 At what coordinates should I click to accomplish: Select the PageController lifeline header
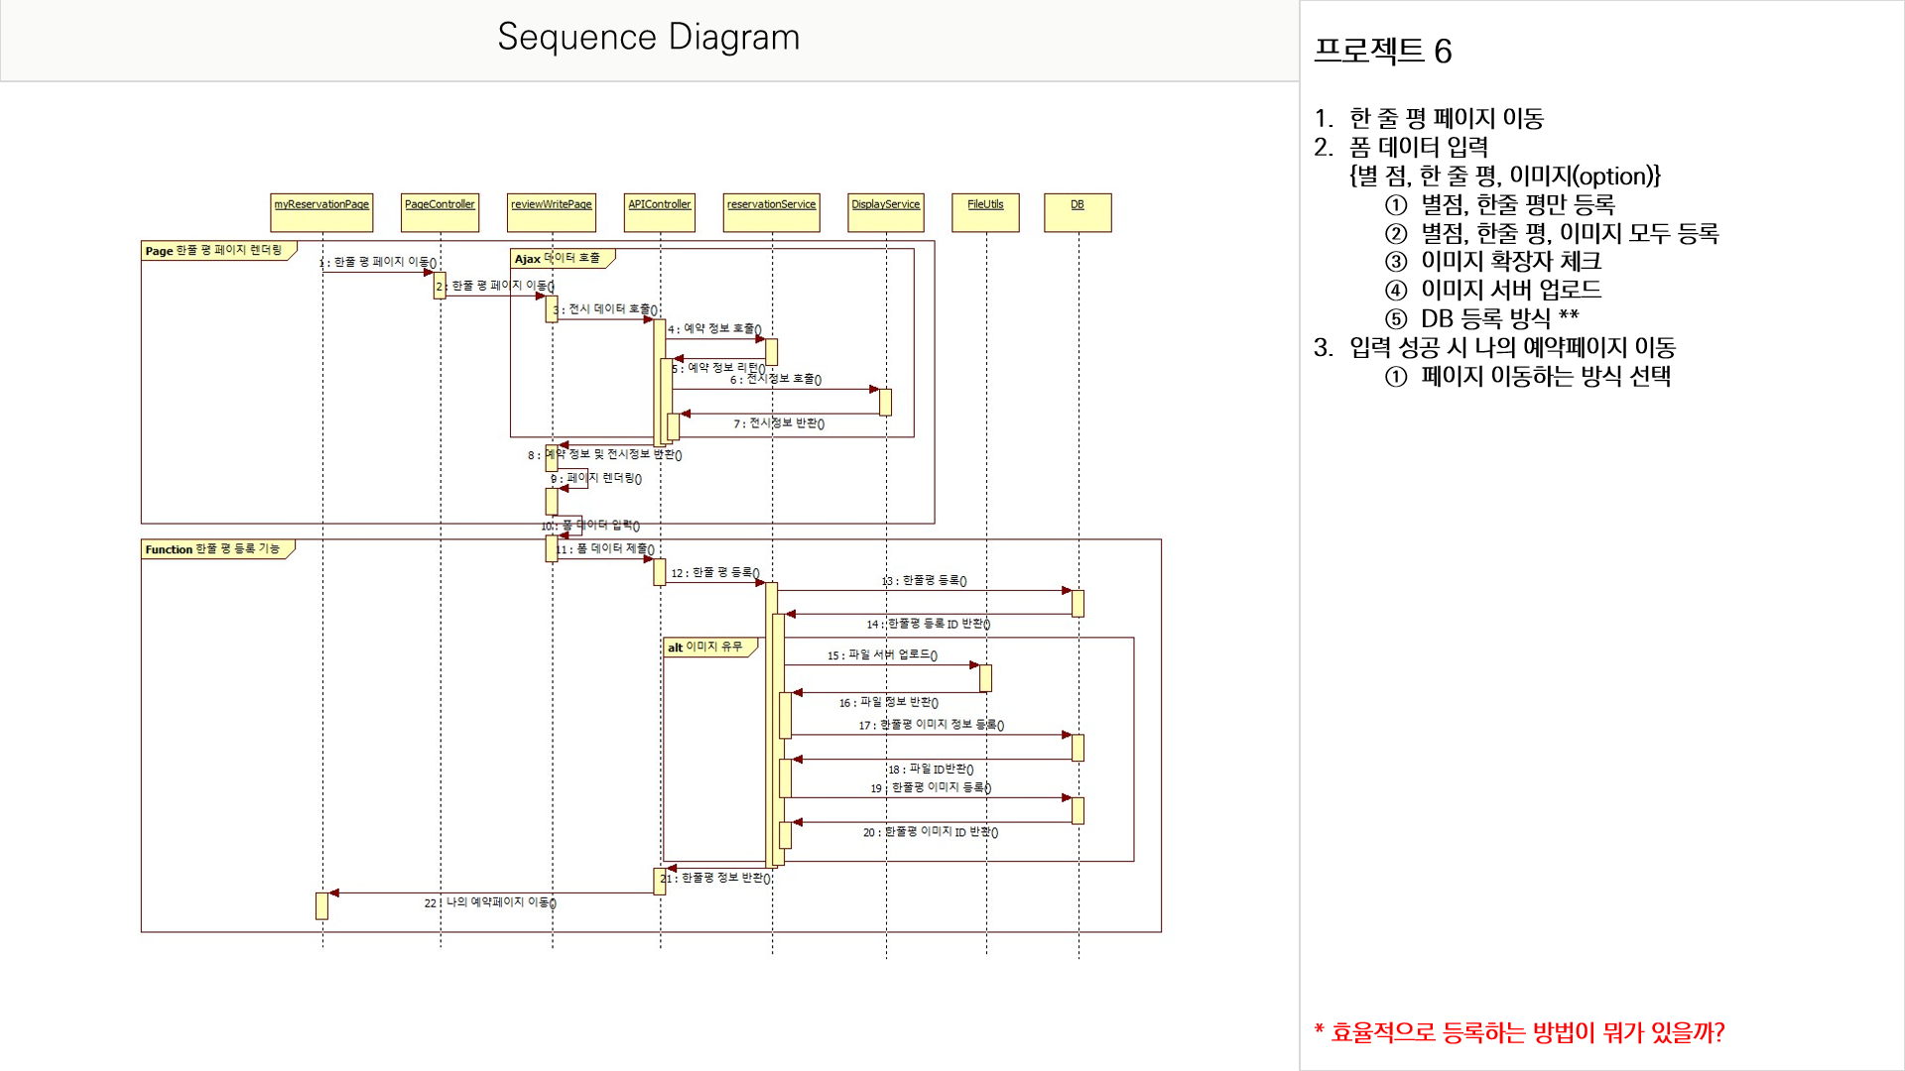point(440,211)
